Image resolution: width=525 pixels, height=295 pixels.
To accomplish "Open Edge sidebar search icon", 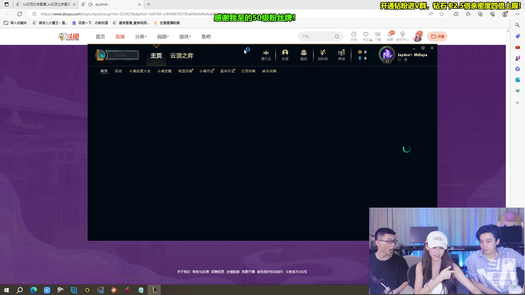I will click(x=517, y=25).
